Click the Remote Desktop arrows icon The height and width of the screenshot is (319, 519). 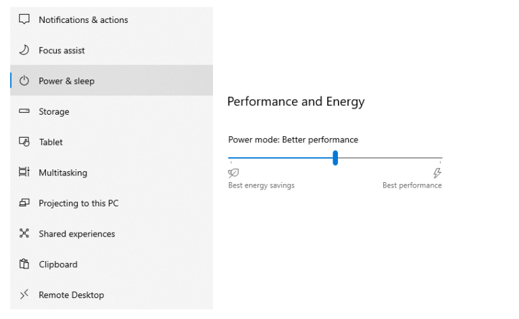pyautogui.click(x=24, y=294)
